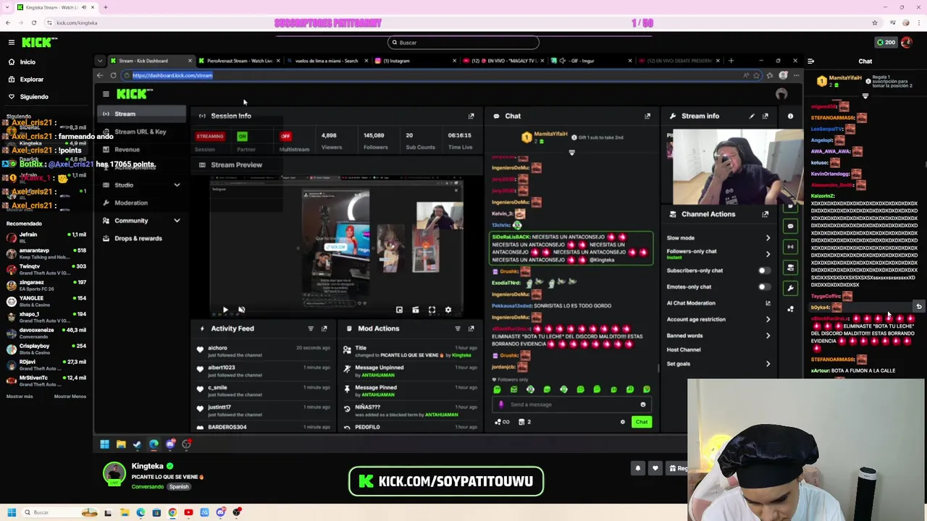Edit stream info with pencil icon
Viewport: 927px width, 521px height.
tap(752, 116)
